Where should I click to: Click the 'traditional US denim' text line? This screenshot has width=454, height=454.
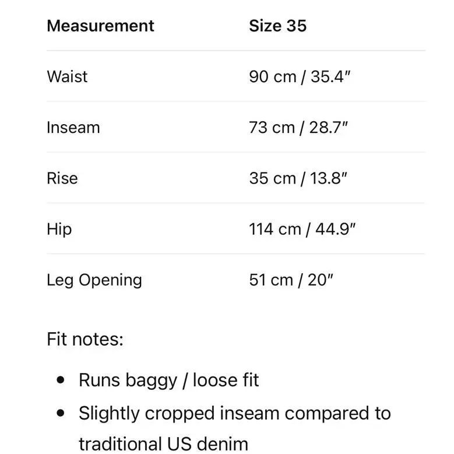point(164,444)
